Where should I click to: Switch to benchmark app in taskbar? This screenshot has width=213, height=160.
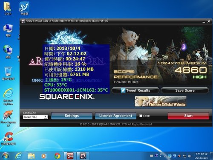83,156
